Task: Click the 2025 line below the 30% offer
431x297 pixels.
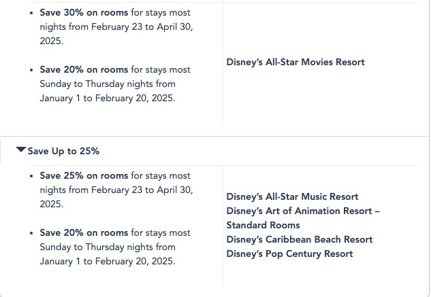Action: pyautogui.click(x=51, y=41)
